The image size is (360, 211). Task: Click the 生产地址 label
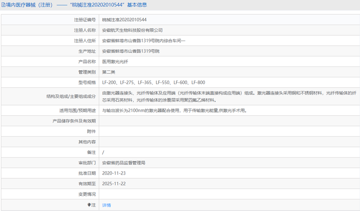[87, 51]
